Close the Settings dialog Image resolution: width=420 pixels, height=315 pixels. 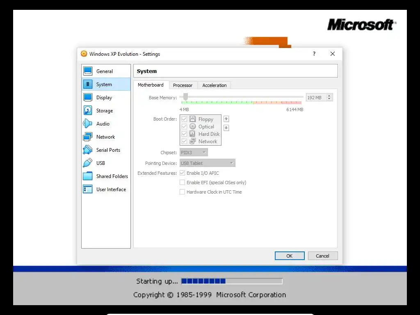tap(333, 54)
